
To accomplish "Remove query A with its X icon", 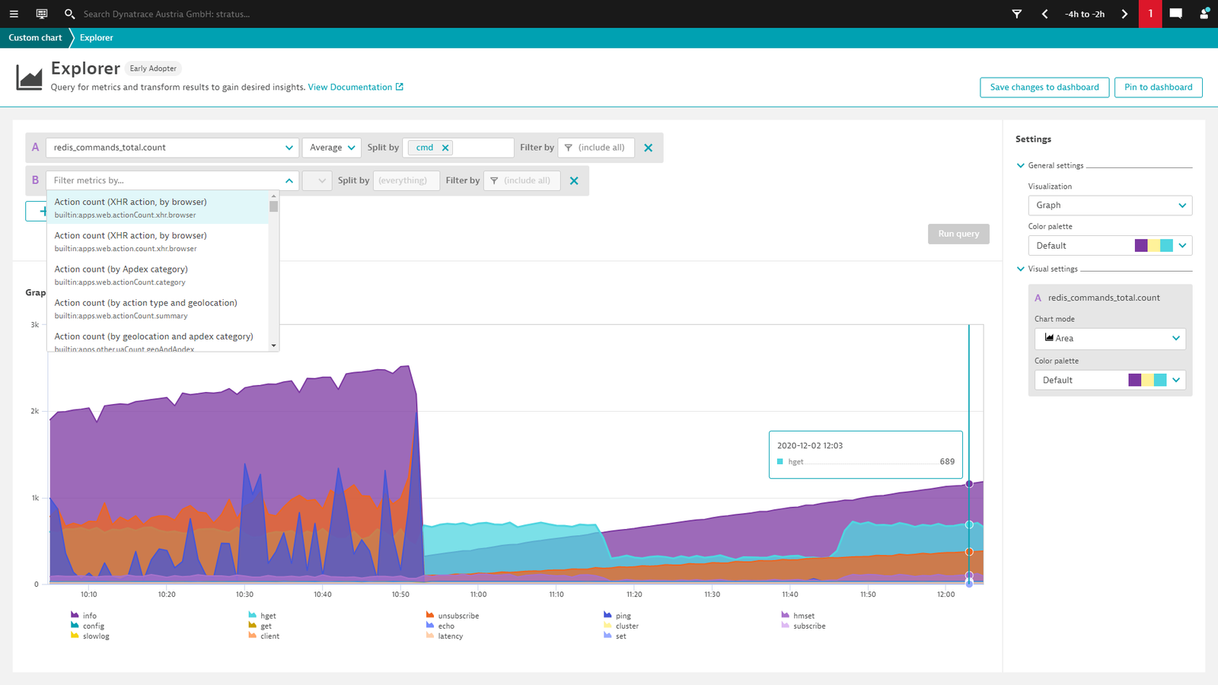I will coord(649,148).
